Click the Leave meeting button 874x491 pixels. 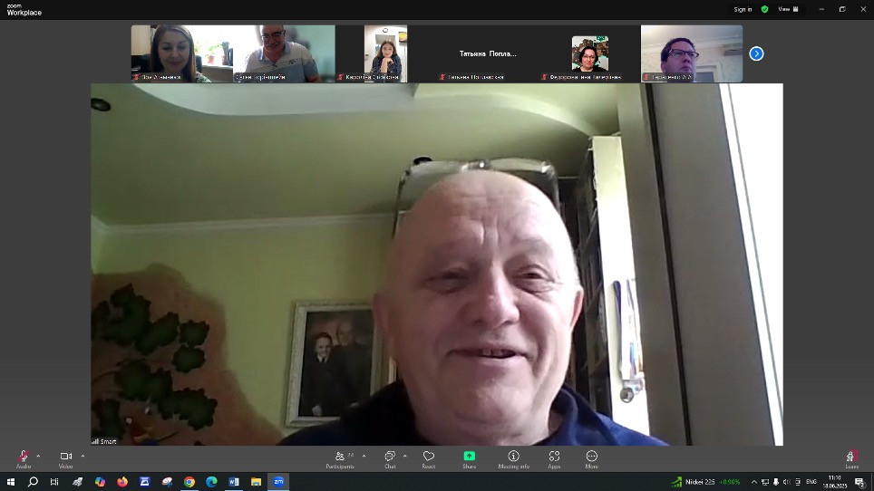[x=851, y=459]
